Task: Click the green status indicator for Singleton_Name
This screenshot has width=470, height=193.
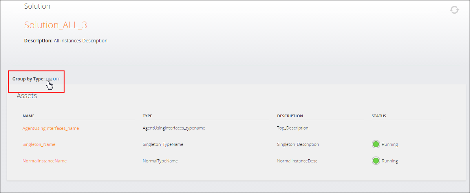Action: click(376, 144)
